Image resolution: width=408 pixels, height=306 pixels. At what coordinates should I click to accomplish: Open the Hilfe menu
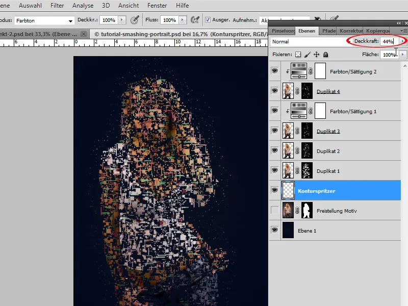(x=182, y=6)
